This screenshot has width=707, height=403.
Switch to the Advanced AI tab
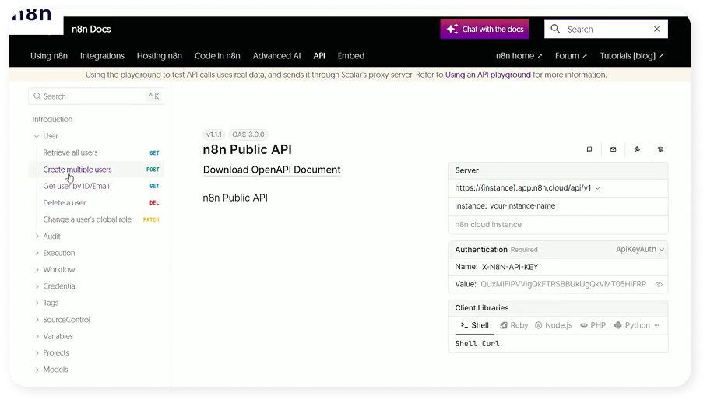tap(276, 56)
